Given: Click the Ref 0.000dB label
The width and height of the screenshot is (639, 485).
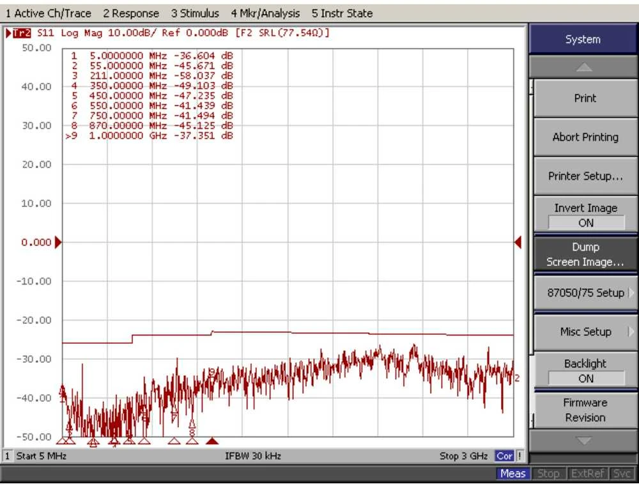Looking at the screenshot, I should click(x=195, y=33).
